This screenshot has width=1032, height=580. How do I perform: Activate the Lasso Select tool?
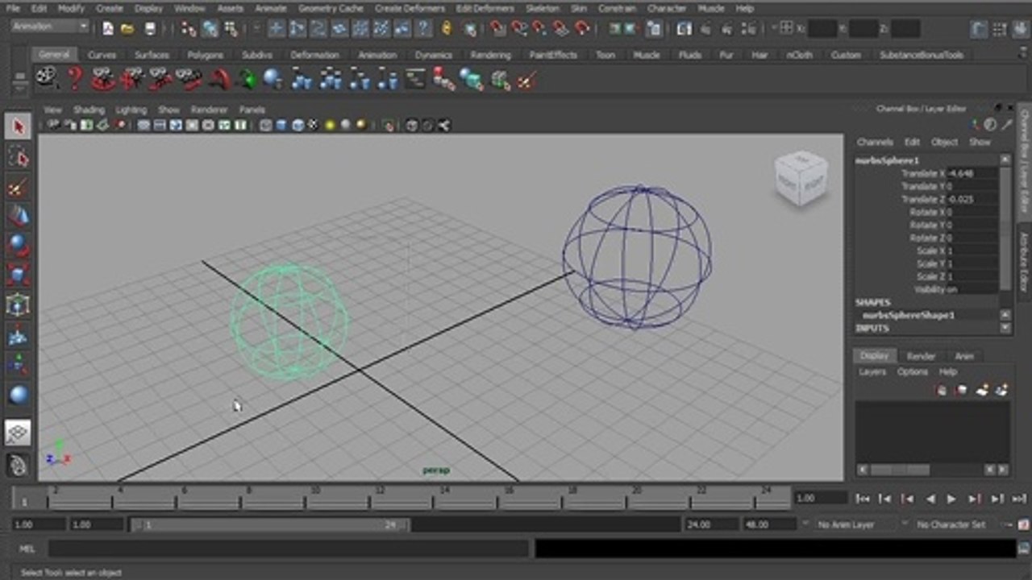[19, 157]
